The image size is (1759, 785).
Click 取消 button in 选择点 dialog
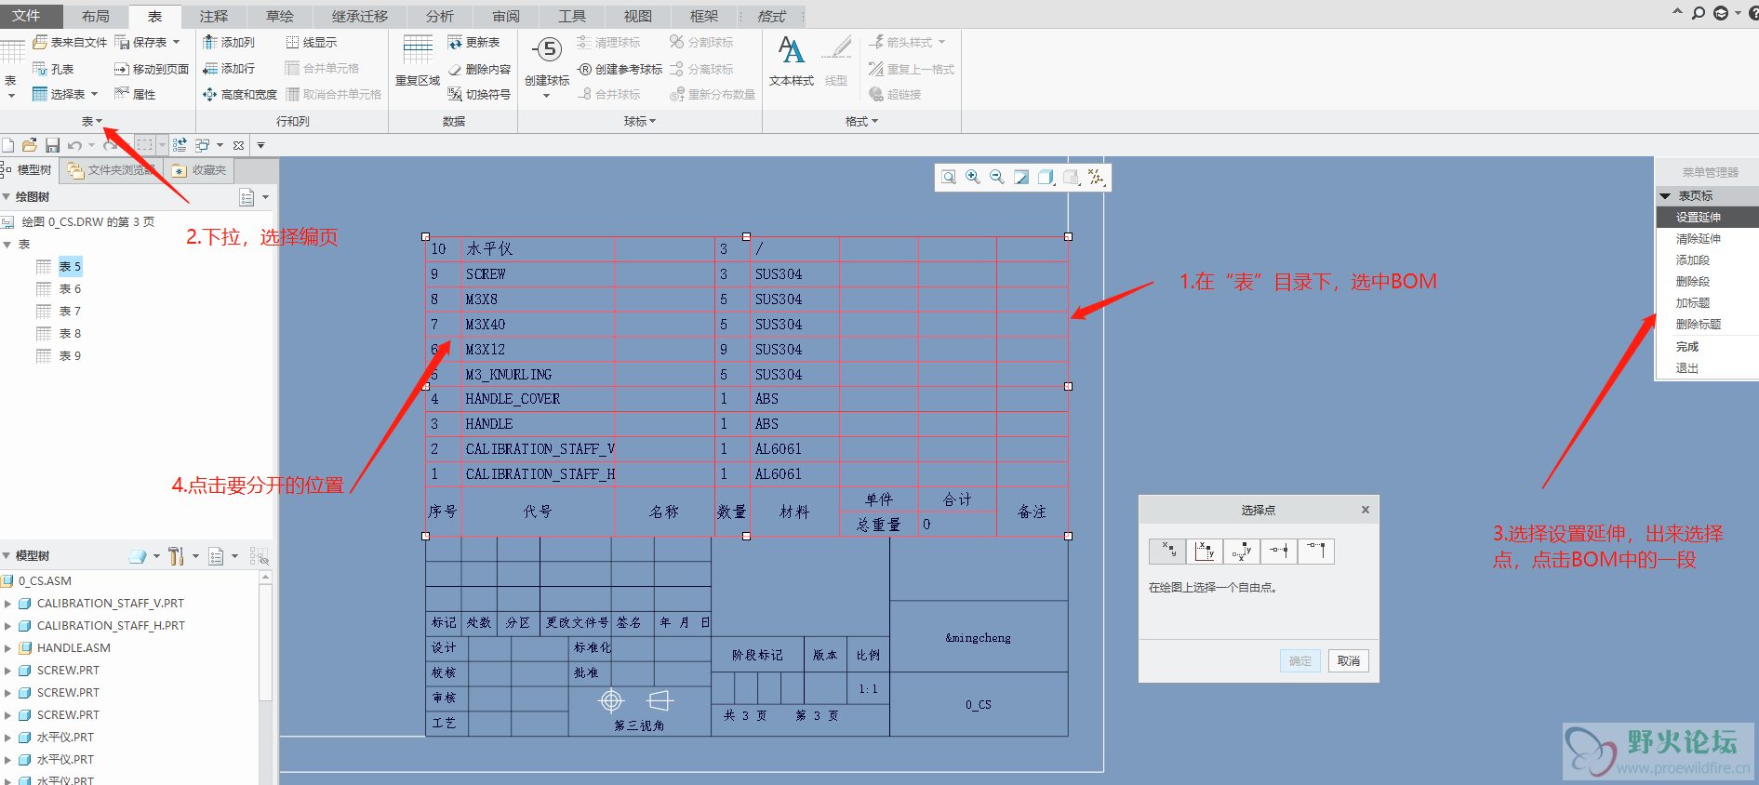(1348, 661)
